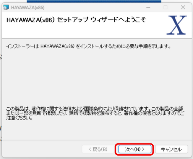
Task: Click the large blue X logo
Action: (x=177, y=25)
